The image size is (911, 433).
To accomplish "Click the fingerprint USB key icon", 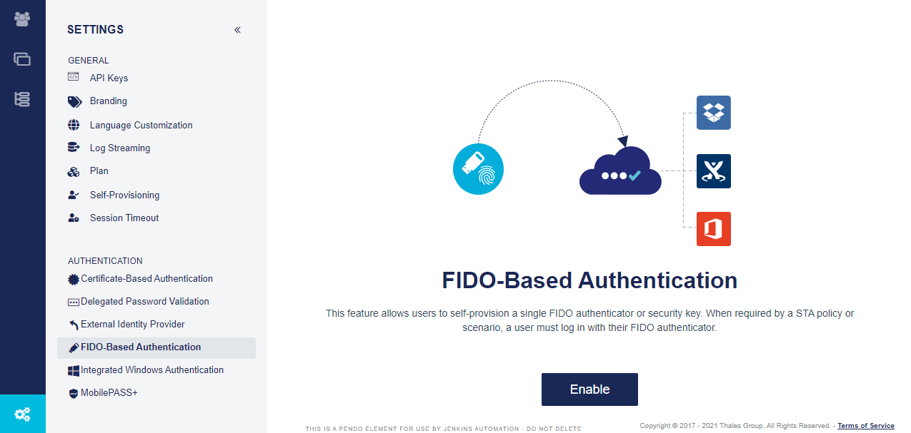I will coord(478,170).
